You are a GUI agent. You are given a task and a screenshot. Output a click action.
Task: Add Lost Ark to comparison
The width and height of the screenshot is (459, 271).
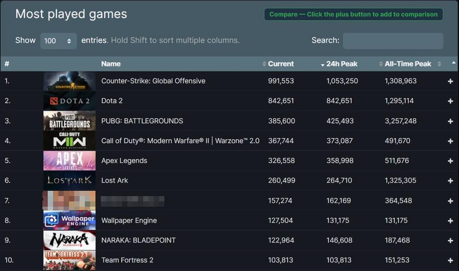(450, 181)
